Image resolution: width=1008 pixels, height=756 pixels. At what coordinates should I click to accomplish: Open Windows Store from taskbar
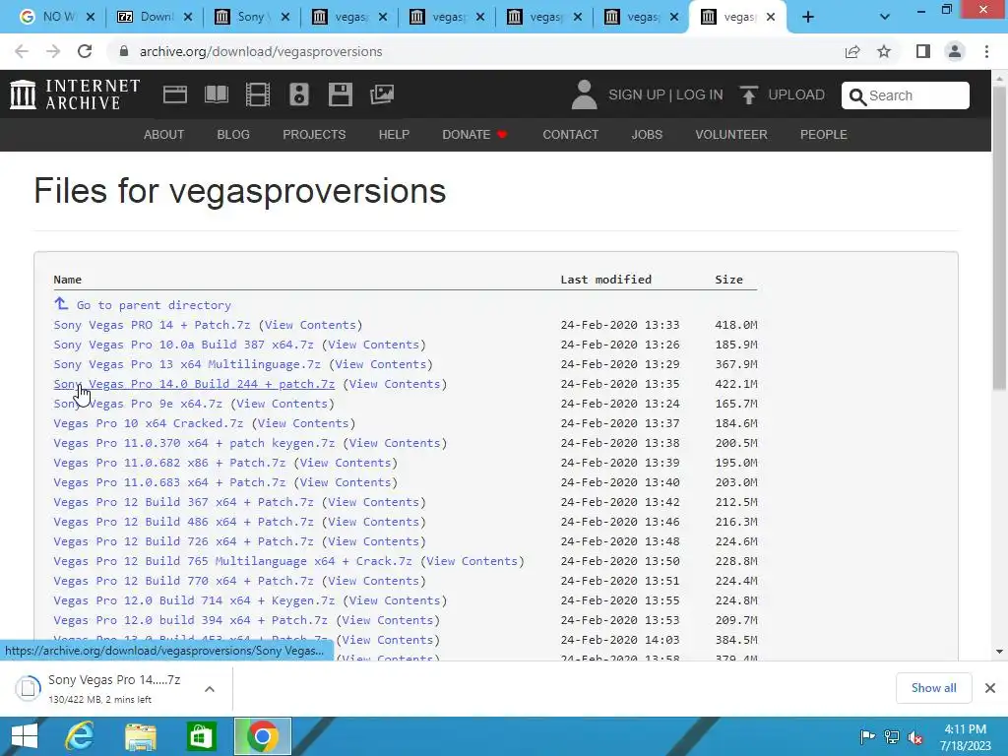pyautogui.click(x=201, y=736)
